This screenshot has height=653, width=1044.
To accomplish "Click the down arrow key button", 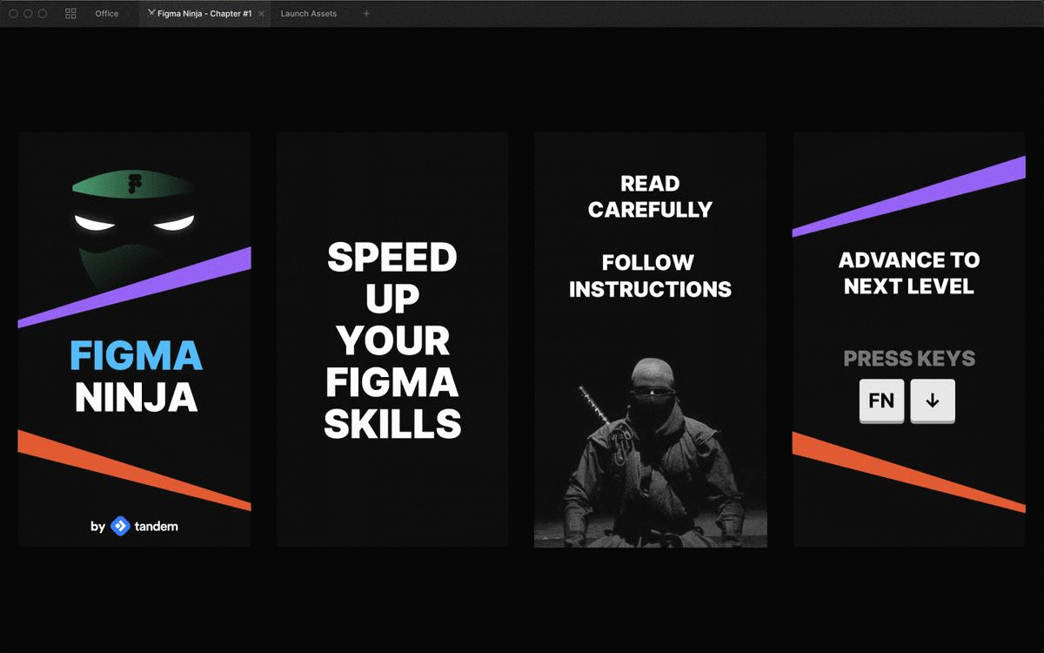I will tap(933, 401).
